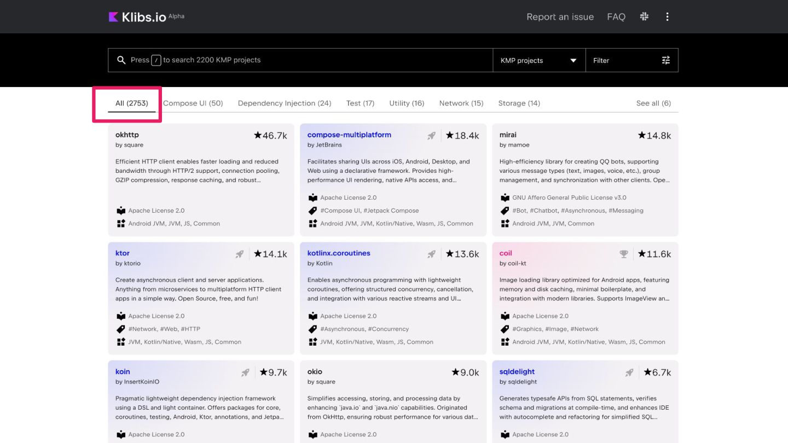
Task: Click Report an issue link
Action: point(560,17)
